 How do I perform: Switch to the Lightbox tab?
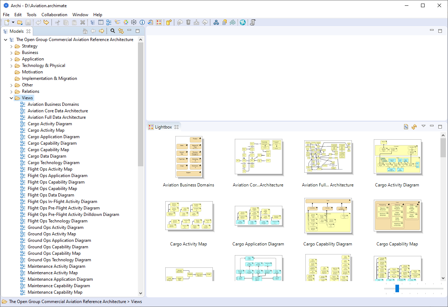tap(163, 127)
